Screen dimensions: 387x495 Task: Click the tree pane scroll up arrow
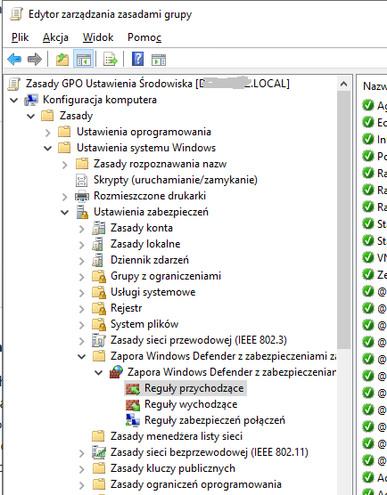[343, 85]
